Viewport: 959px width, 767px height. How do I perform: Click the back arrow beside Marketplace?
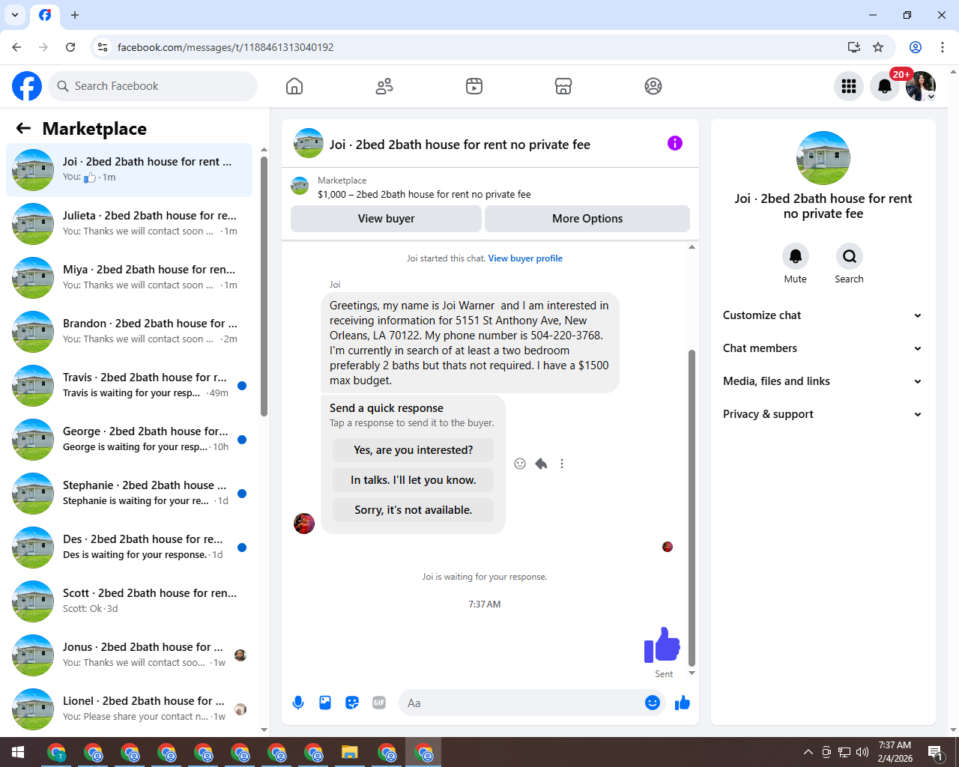(23, 128)
